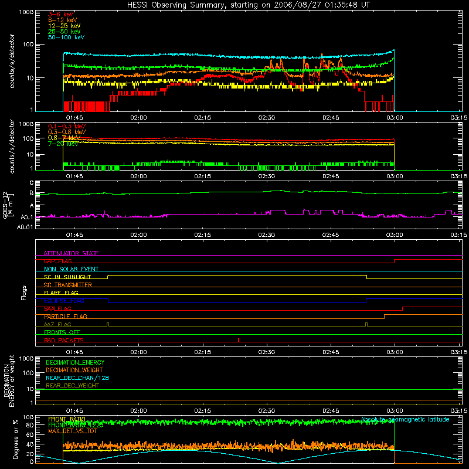469x469 pixels.
Task: Select the AAZ_FLAG label
Action: pos(57,324)
